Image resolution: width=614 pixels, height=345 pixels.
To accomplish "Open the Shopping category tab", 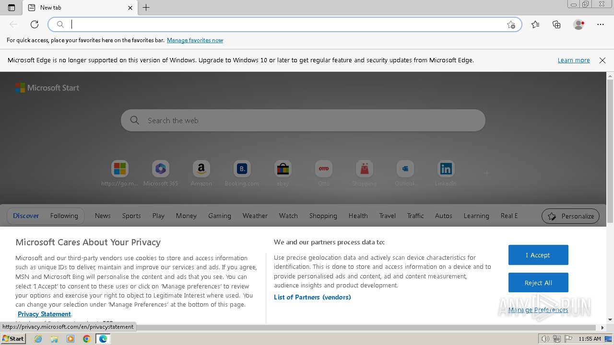I will pos(323,216).
